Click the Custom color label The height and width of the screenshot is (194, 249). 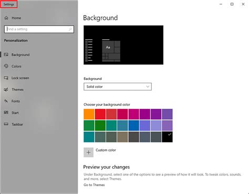pos(106,150)
